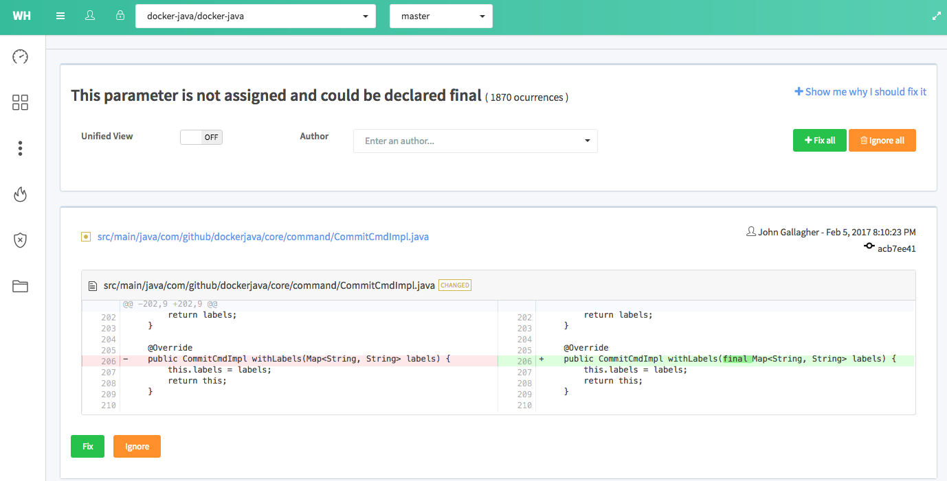Open the CommitCmdImpl.java file link
This screenshot has height=481, width=947.
tap(263, 237)
